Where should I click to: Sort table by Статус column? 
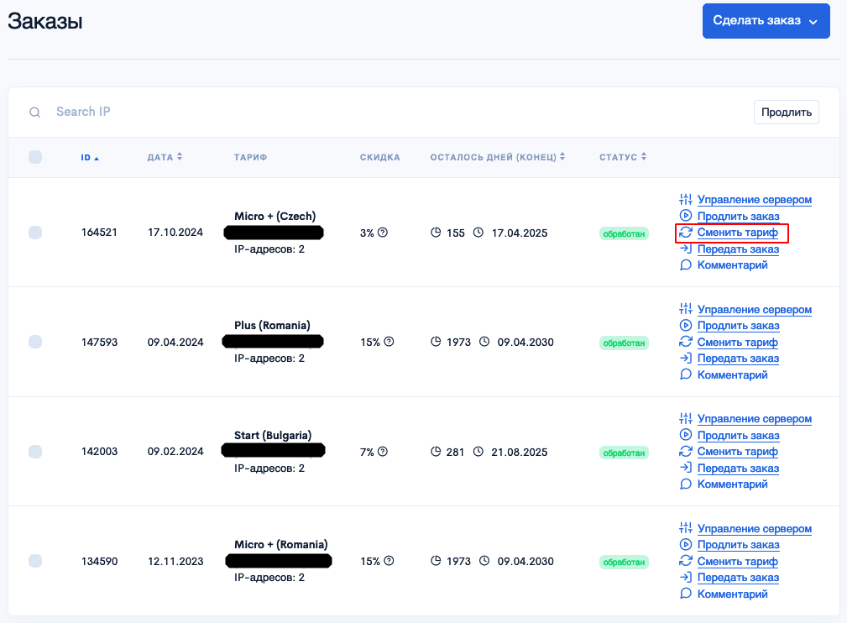coord(623,157)
